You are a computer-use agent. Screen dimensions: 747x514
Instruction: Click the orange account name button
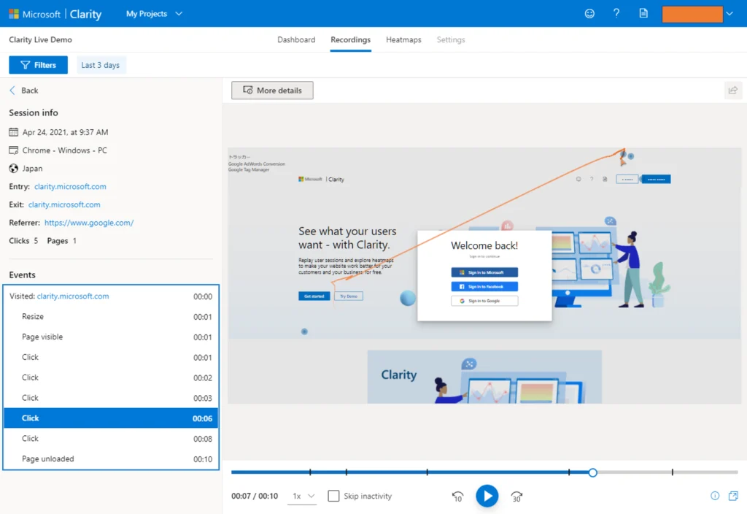[692, 14]
